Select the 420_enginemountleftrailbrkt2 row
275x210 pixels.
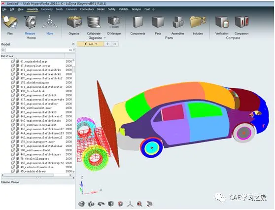[x=42, y=78]
